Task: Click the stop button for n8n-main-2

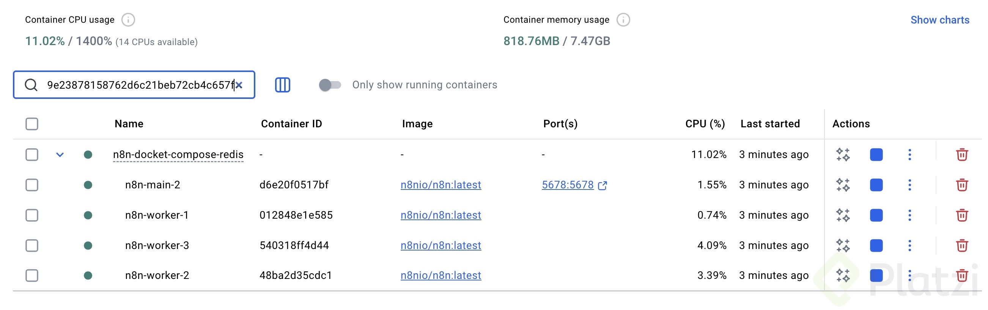Action: [876, 185]
